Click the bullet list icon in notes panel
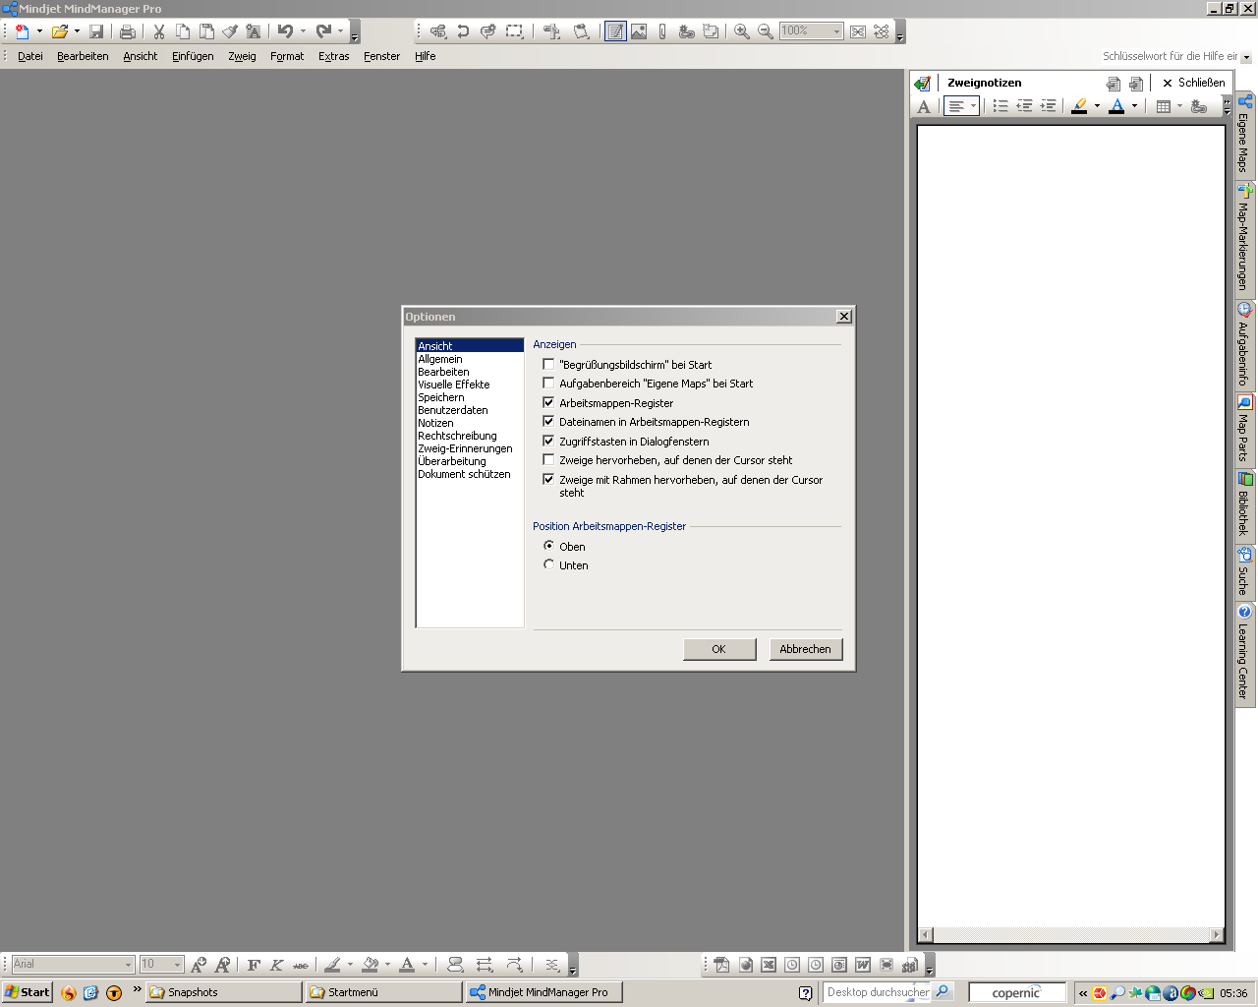This screenshot has height=1007, width=1258. (x=1001, y=106)
